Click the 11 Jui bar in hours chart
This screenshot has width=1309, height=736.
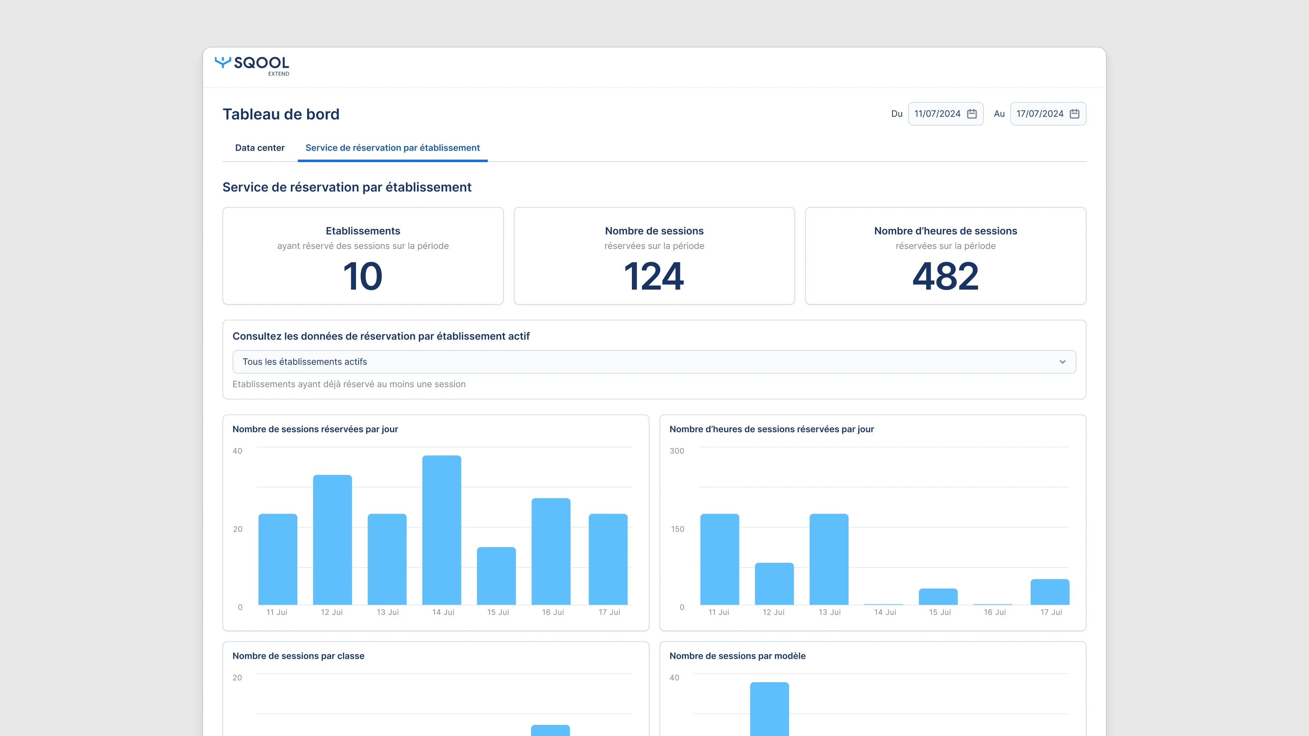click(x=719, y=559)
